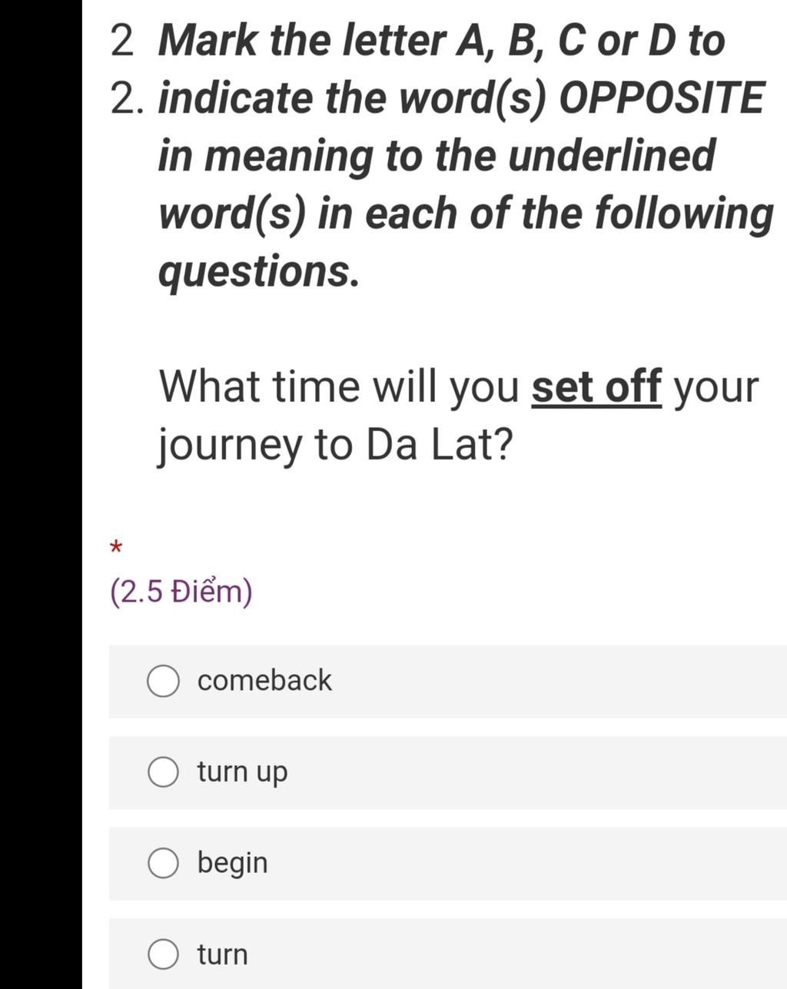Screen dimensions: 787x989
Task: Click the word 'underlined' in the instructions
Action: pos(612,156)
